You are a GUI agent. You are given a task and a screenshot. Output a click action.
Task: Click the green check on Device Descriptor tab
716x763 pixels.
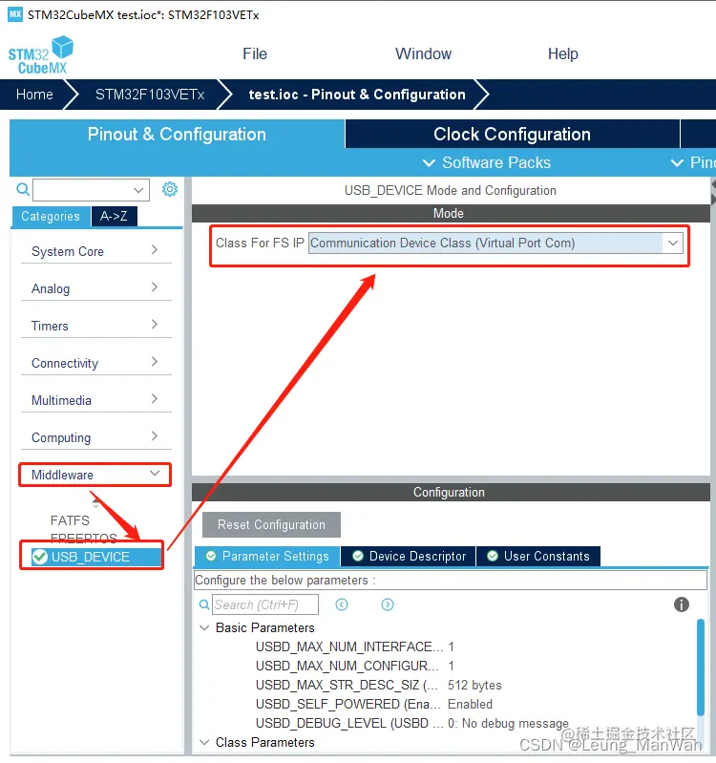[358, 556]
